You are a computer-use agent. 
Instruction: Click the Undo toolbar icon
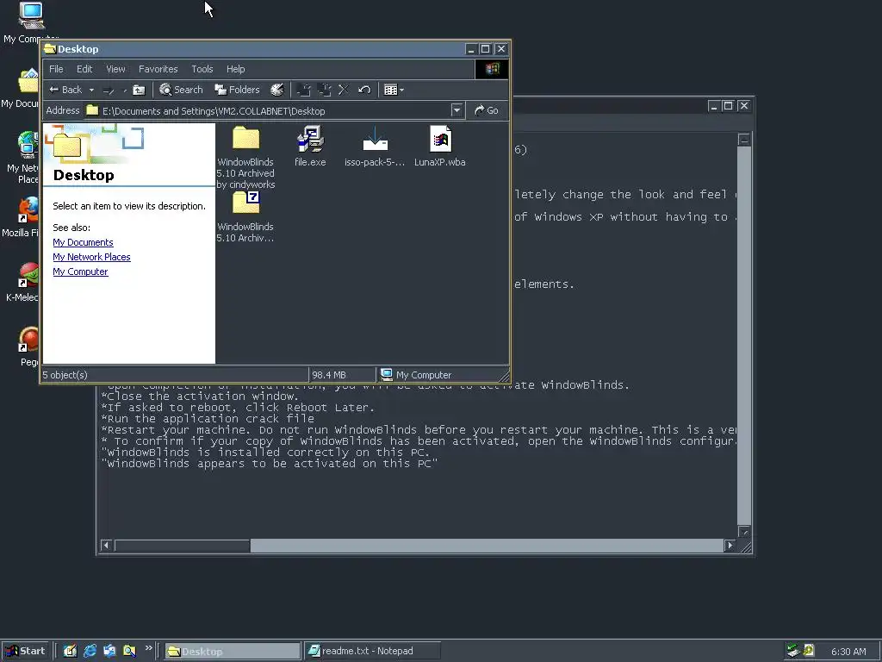point(364,90)
